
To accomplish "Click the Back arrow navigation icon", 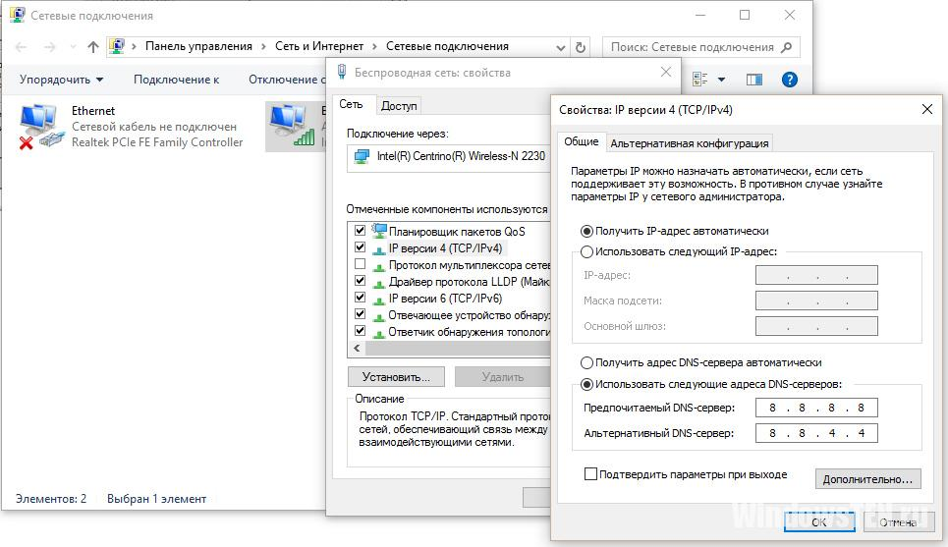I will (x=22, y=46).
